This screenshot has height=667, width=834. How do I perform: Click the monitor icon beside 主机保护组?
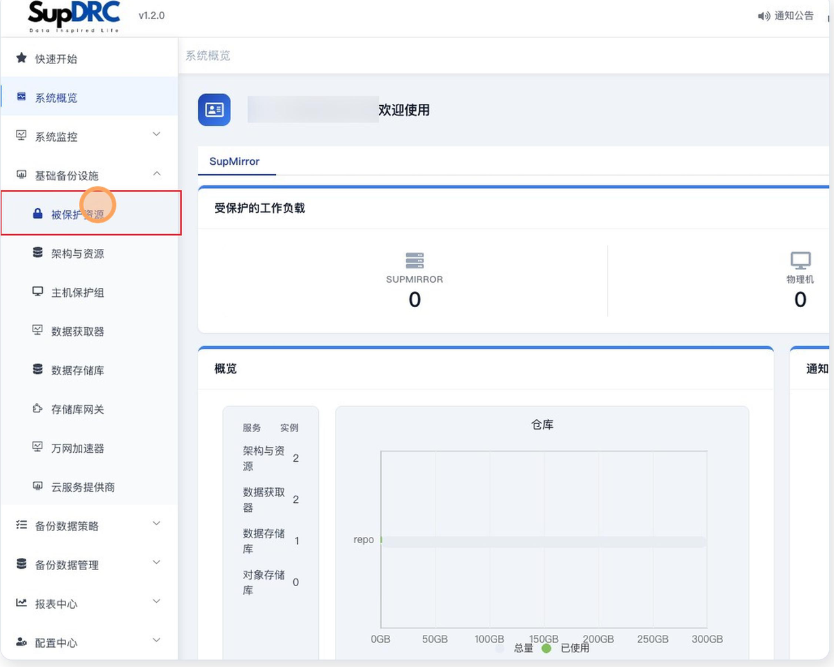(x=38, y=292)
